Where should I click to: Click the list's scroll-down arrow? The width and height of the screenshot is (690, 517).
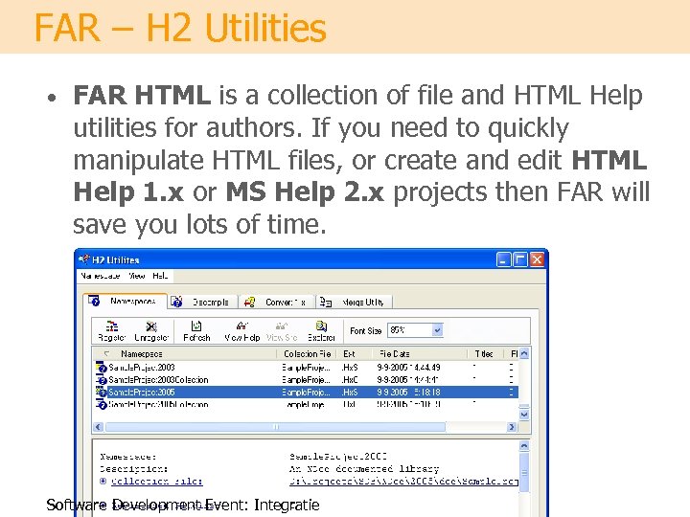(524, 415)
